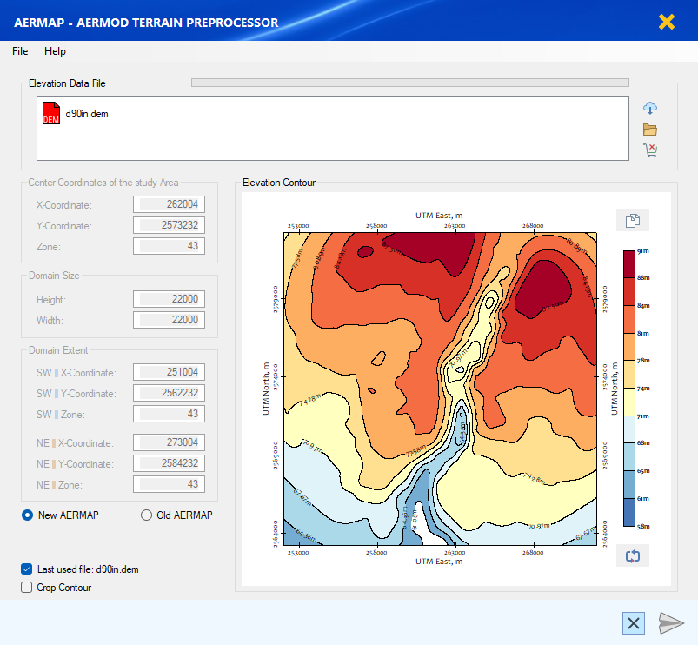Click the Domain Height field
698x645 pixels.
(x=169, y=299)
